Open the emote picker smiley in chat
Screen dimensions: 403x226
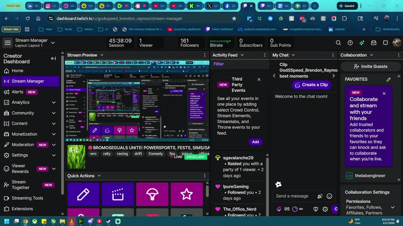point(329,196)
